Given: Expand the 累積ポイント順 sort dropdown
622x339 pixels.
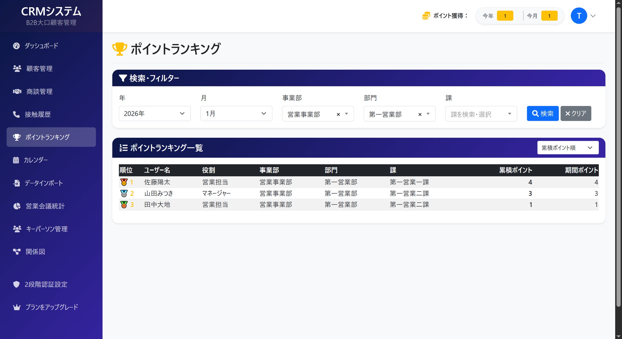Looking at the screenshot, I should coord(568,147).
